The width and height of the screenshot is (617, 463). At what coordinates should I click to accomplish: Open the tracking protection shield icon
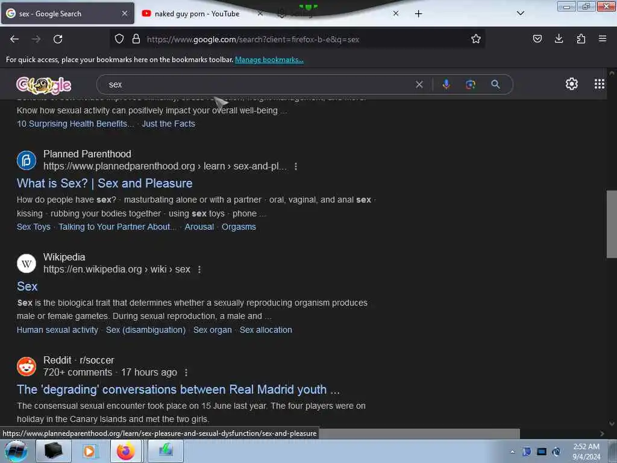click(119, 39)
